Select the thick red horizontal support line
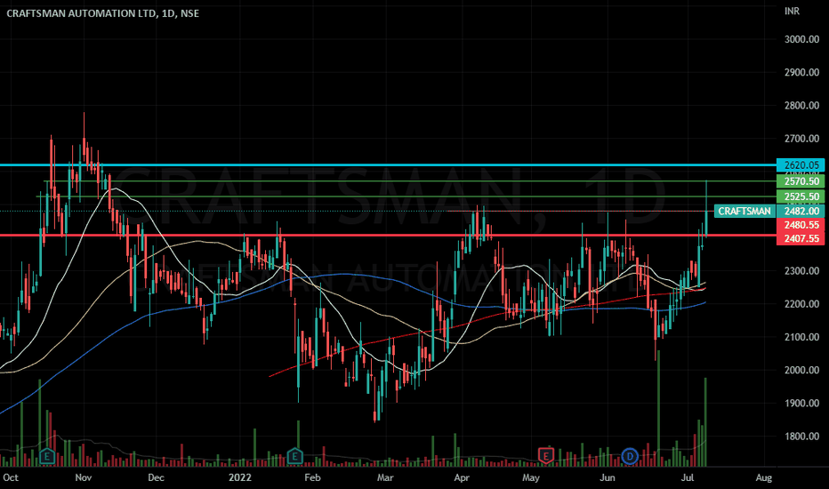 388,236
